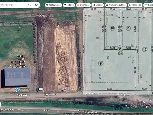Select lot number 12 circle

(x=145, y=50)
